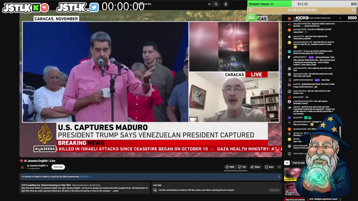
Task: Select the From Al Jazeera chip
Action: point(298,163)
